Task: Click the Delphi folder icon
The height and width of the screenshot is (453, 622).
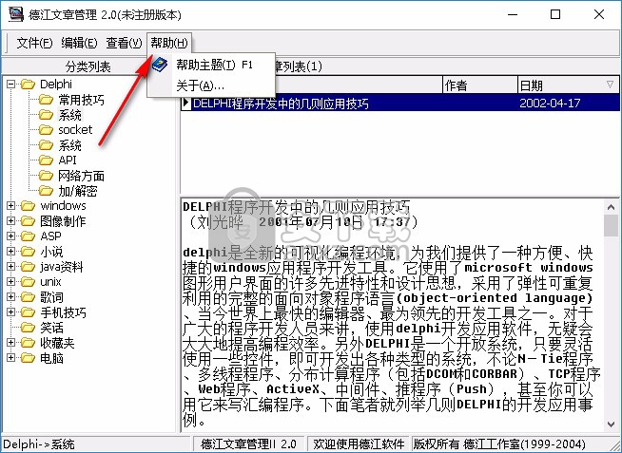Action: pyautogui.click(x=28, y=84)
